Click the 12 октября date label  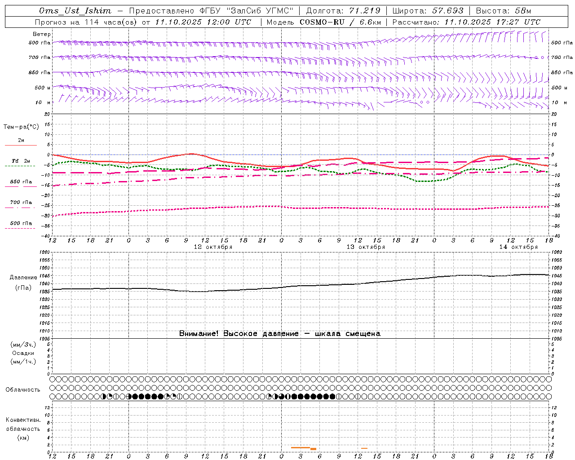click(x=213, y=247)
